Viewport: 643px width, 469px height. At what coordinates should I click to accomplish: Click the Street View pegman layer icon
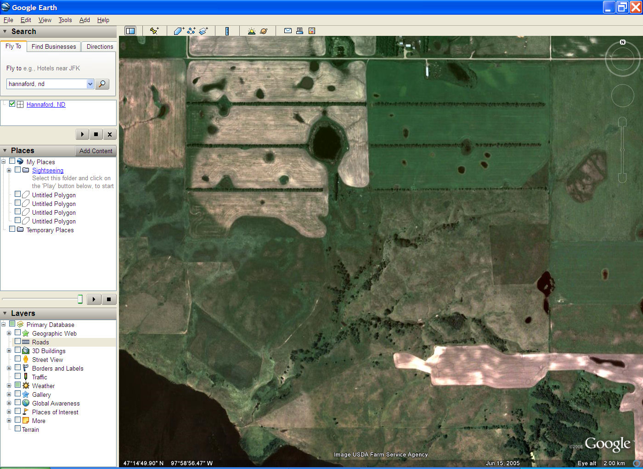coord(26,360)
